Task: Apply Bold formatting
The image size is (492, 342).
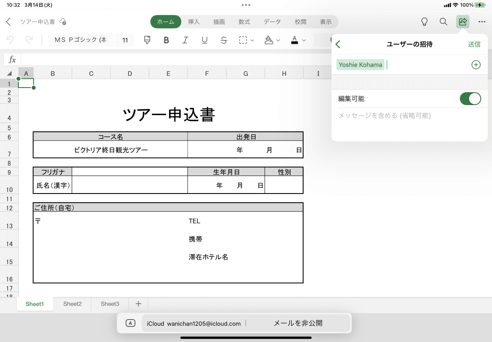Action: click(166, 40)
